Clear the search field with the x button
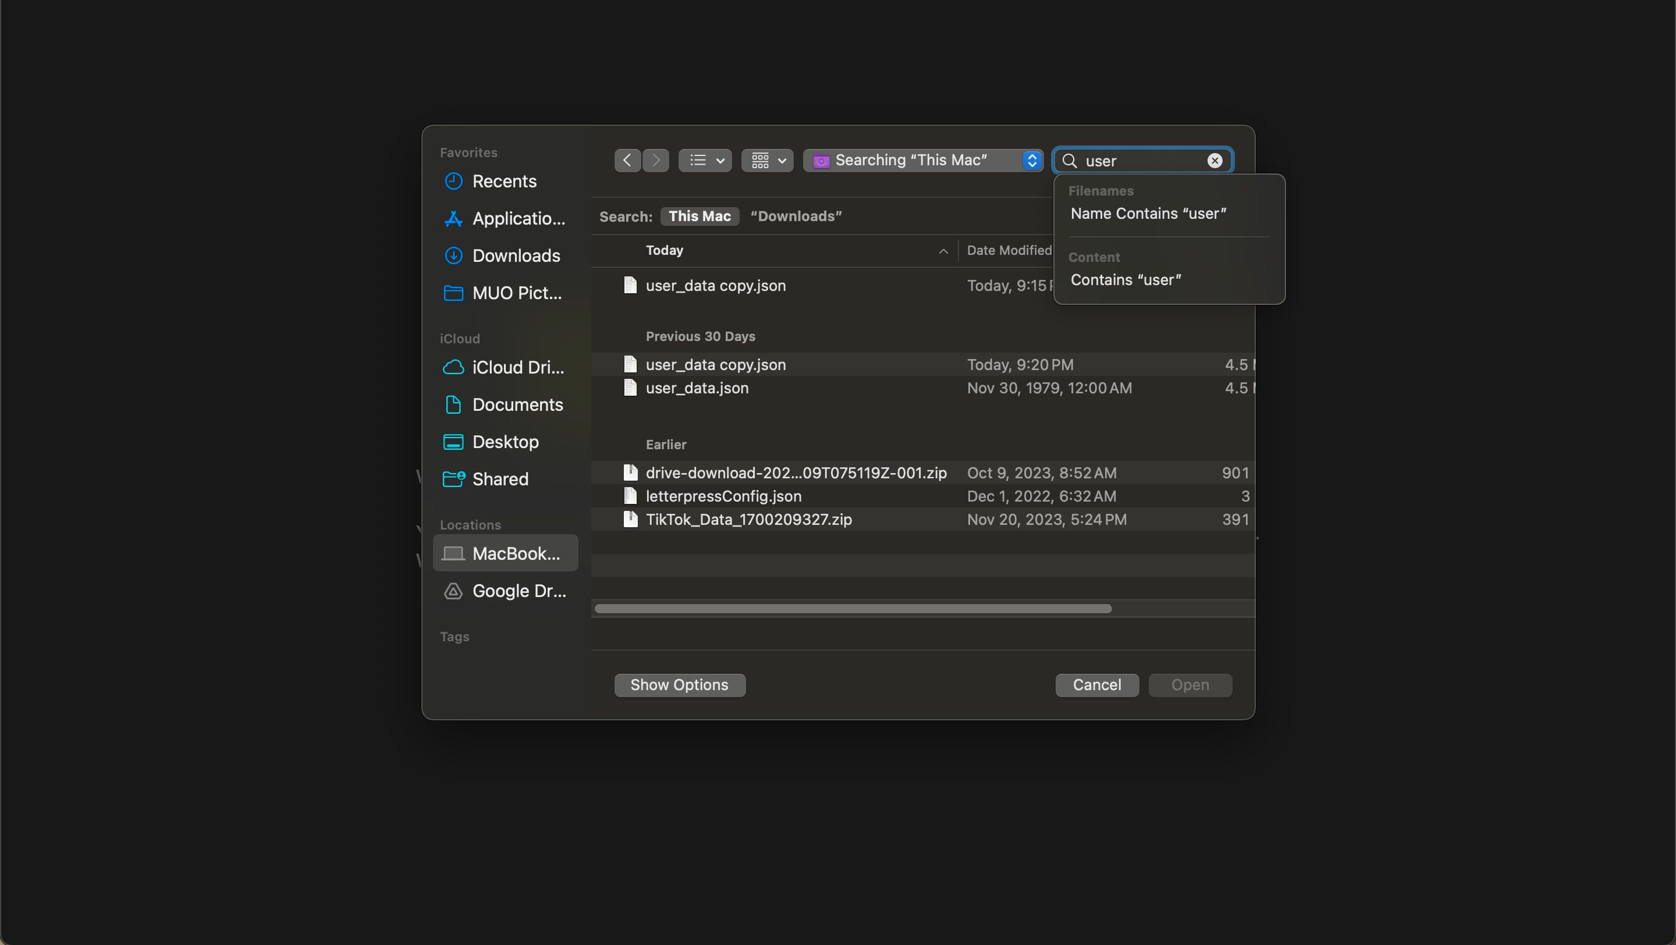 click(x=1214, y=160)
